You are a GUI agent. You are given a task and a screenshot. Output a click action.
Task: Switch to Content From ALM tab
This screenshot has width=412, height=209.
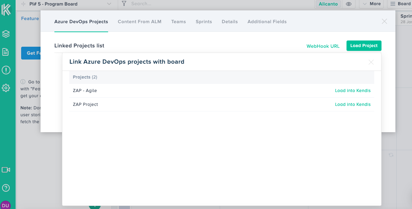[140, 21]
